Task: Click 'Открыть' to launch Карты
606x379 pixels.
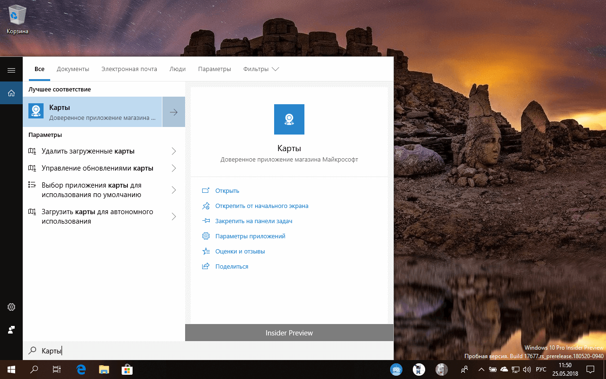Action: [x=227, y=190]
